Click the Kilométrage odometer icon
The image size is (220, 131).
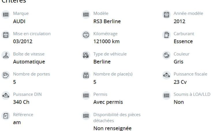point(86,35)
